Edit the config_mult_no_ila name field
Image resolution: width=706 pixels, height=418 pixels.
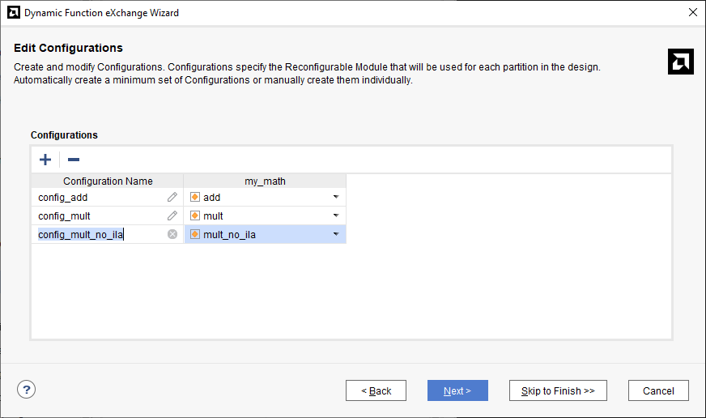[x=97, y=235]
